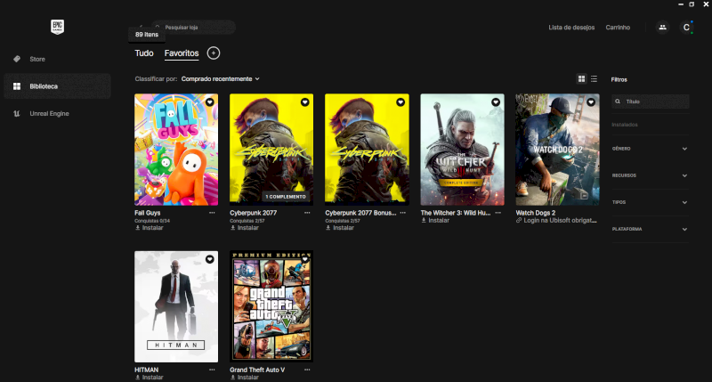
Task: Select the Instalados filter
Action: coord(625,125)
